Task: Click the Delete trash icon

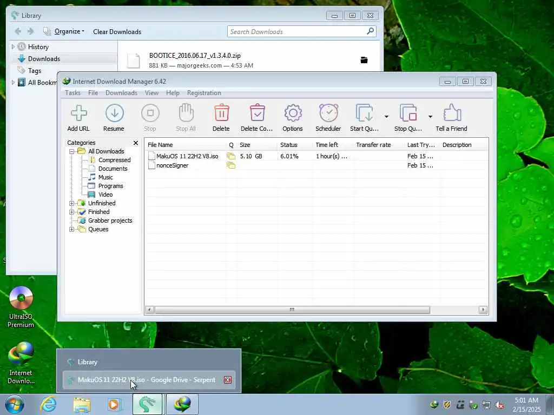Action: click(x=221, y=118)
